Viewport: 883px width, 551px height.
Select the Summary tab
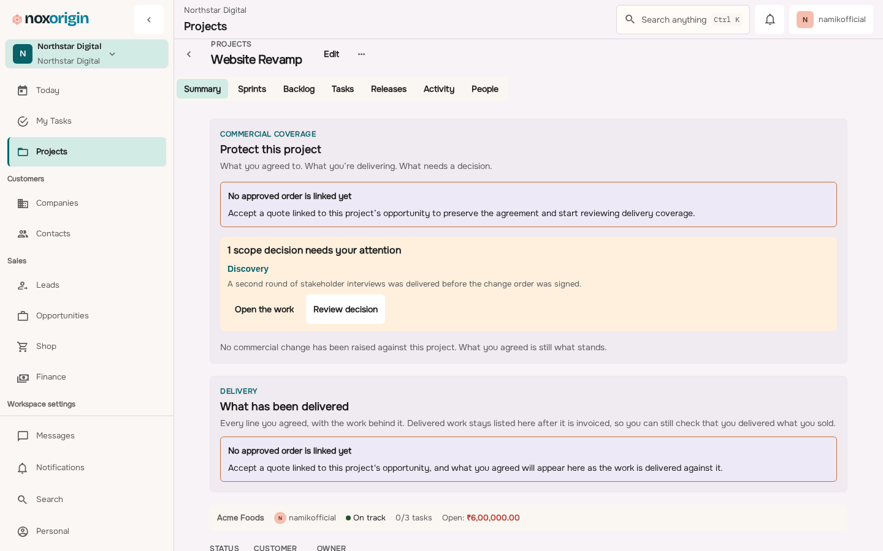click(202, 89)
